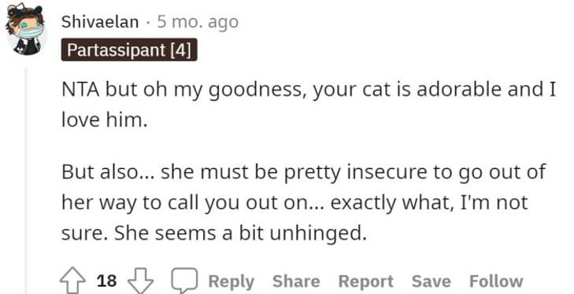574x294 pixels.
Task: Click the 'NTA' word starting the comment
Action: tap(80, 90)
